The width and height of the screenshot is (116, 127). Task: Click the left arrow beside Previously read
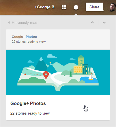9,23
